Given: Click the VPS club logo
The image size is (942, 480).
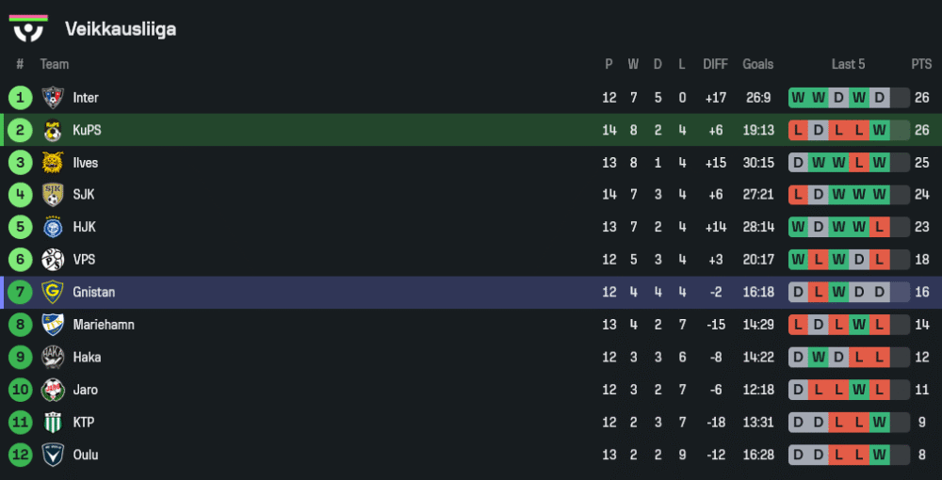Looking at the screenshot, I should pyautogui.click(x=52, y=260).
